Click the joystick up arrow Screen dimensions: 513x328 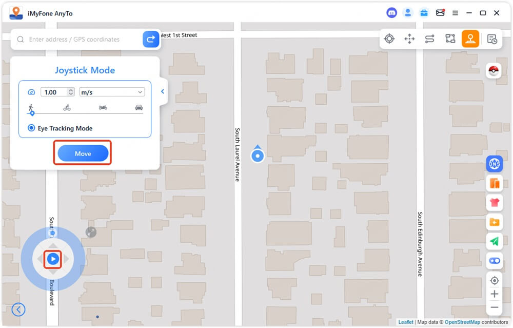pos(53,246)
